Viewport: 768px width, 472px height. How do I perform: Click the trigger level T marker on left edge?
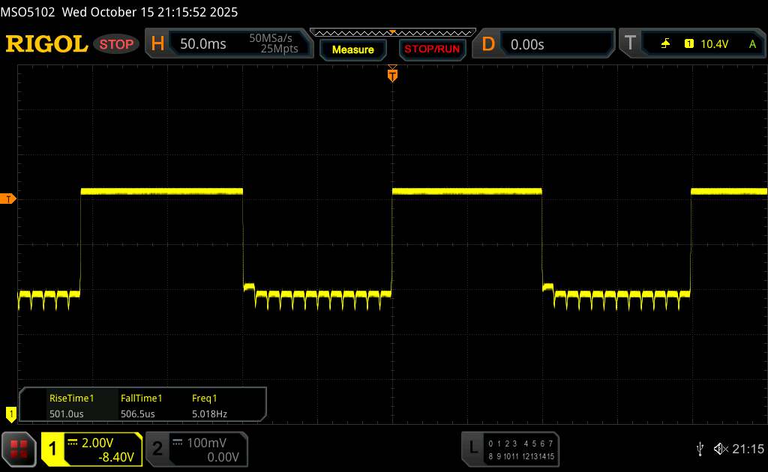click(x=9, y=199)
